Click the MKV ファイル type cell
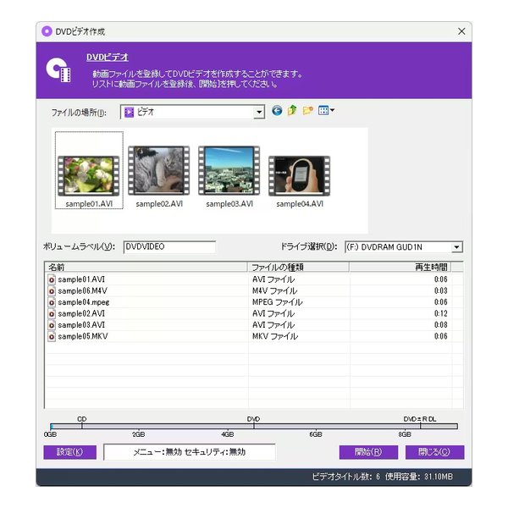508x508 pixels. [275, 337]
